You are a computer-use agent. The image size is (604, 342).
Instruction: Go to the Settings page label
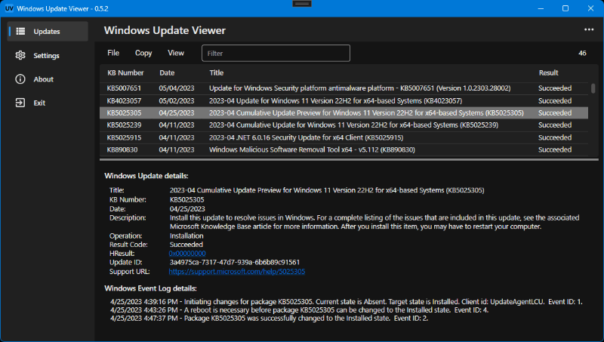pos(46,55)
